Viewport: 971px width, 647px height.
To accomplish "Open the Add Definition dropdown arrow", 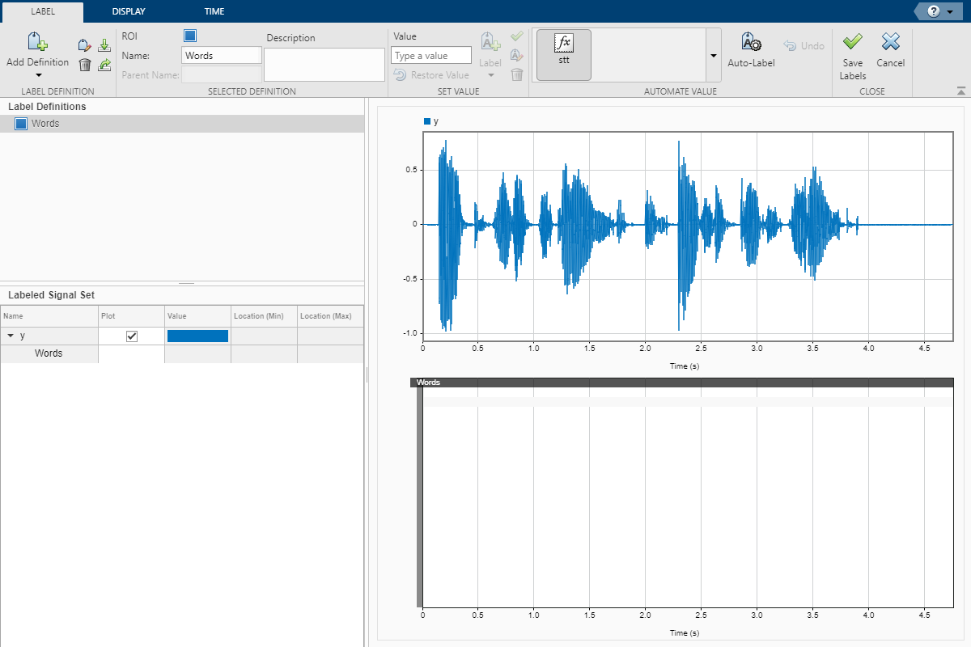I will pyautogui.click(x=37, y=75).
